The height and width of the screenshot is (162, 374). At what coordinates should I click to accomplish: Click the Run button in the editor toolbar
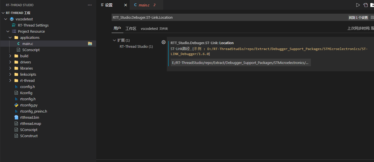pyautogui.click(x=358, y=5)
